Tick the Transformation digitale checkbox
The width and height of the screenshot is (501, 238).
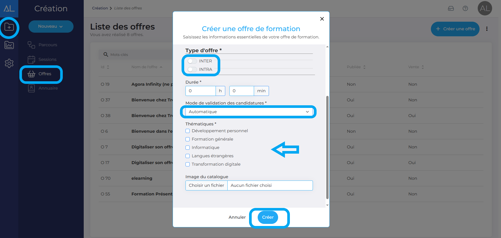[x=188, y=164]
